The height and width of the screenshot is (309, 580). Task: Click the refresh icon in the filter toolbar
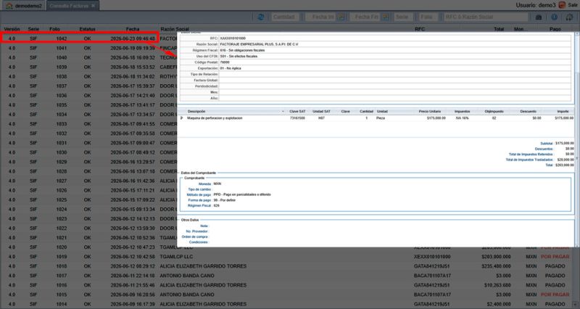pos(260,17)
